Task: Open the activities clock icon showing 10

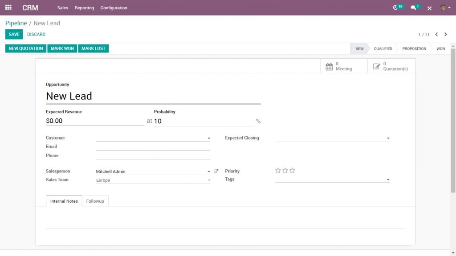Action: (x=395, y=7)
